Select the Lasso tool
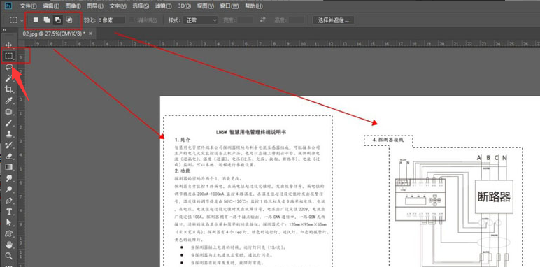Image resolution: width=540 pixels, height=267 pixels. tap(8, 67)
